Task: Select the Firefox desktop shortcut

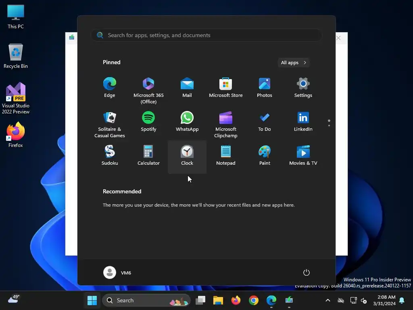Action: point(16,135)
